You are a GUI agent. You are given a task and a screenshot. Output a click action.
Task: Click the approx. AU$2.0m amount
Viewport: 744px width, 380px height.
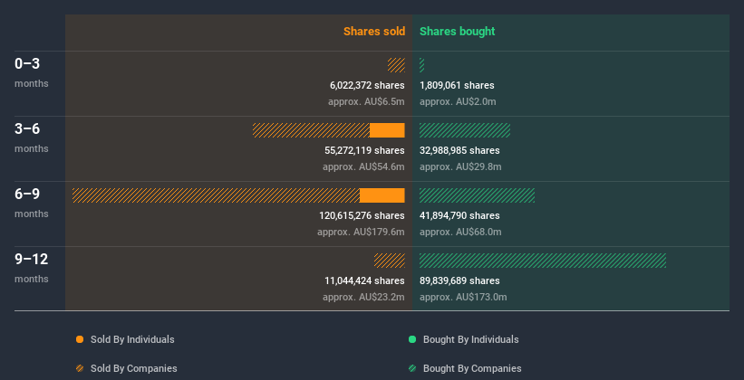pyautogui.click(x=458, y=101)
